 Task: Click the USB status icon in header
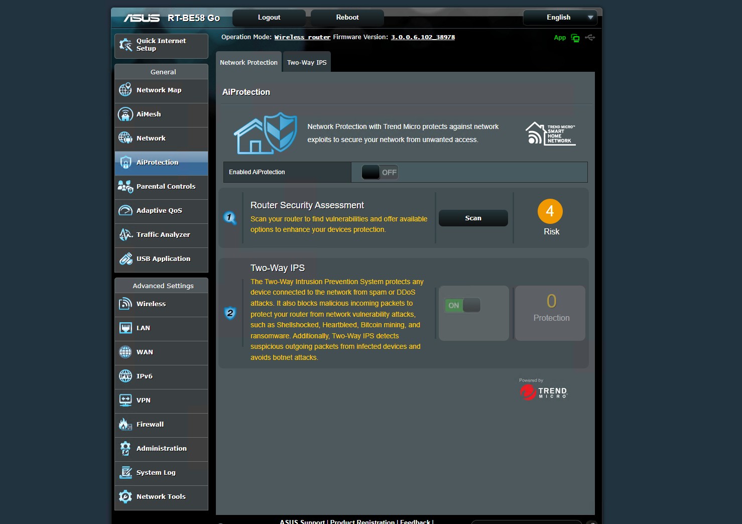590,38
